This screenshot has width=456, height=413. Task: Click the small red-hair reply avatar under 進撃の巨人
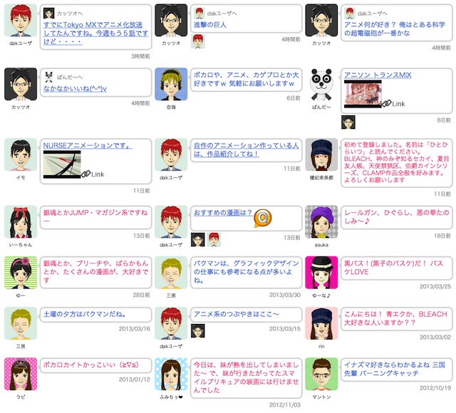[x=198, y=41]
